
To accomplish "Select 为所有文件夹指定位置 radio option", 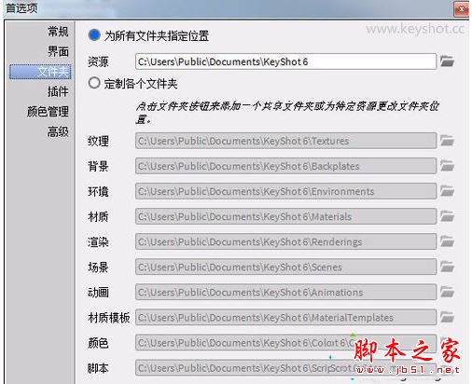I will click(94, 35).
